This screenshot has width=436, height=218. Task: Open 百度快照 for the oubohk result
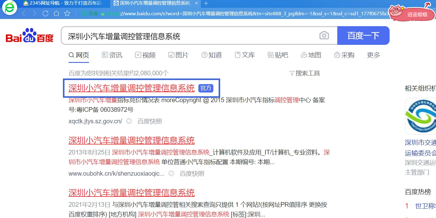(x=192, y=173)
